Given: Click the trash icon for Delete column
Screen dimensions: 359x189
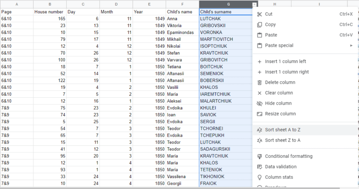Looking at the screenshot, I should (x=260, y=83).
